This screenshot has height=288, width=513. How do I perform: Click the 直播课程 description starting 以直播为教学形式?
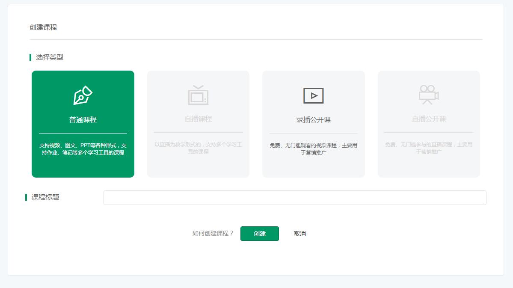click(198, 148)
